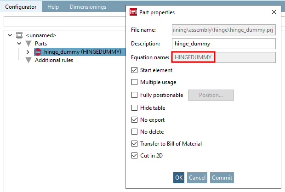Enable the Multiple usage checkbox

tap(134, 82)
